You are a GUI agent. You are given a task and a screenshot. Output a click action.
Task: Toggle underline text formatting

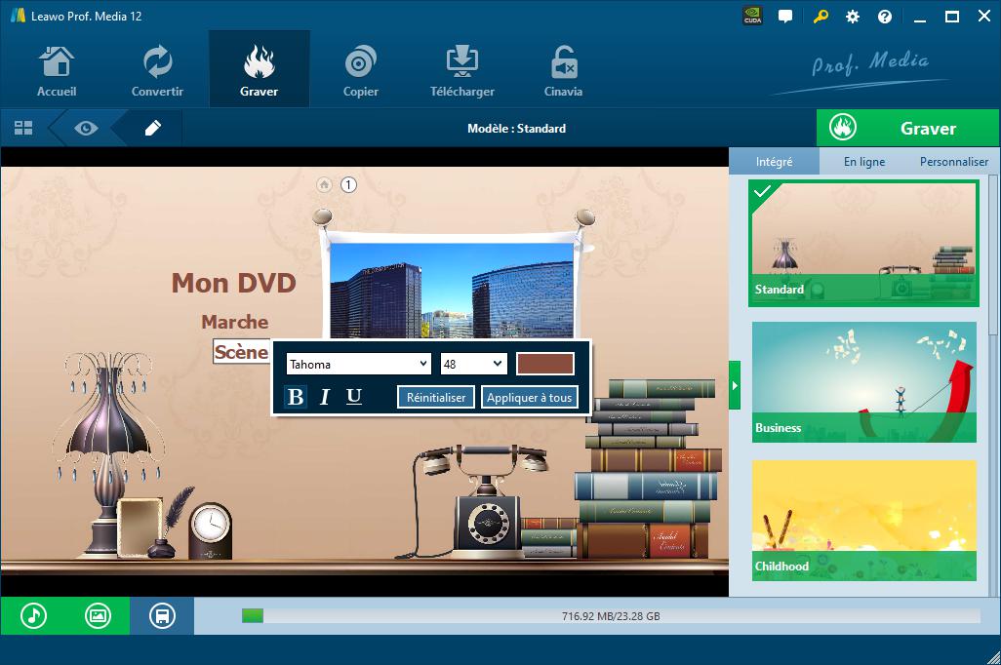coord(354,397)
